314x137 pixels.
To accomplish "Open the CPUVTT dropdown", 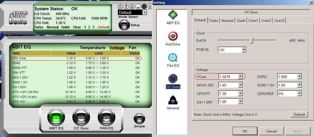I will [240, 94].
